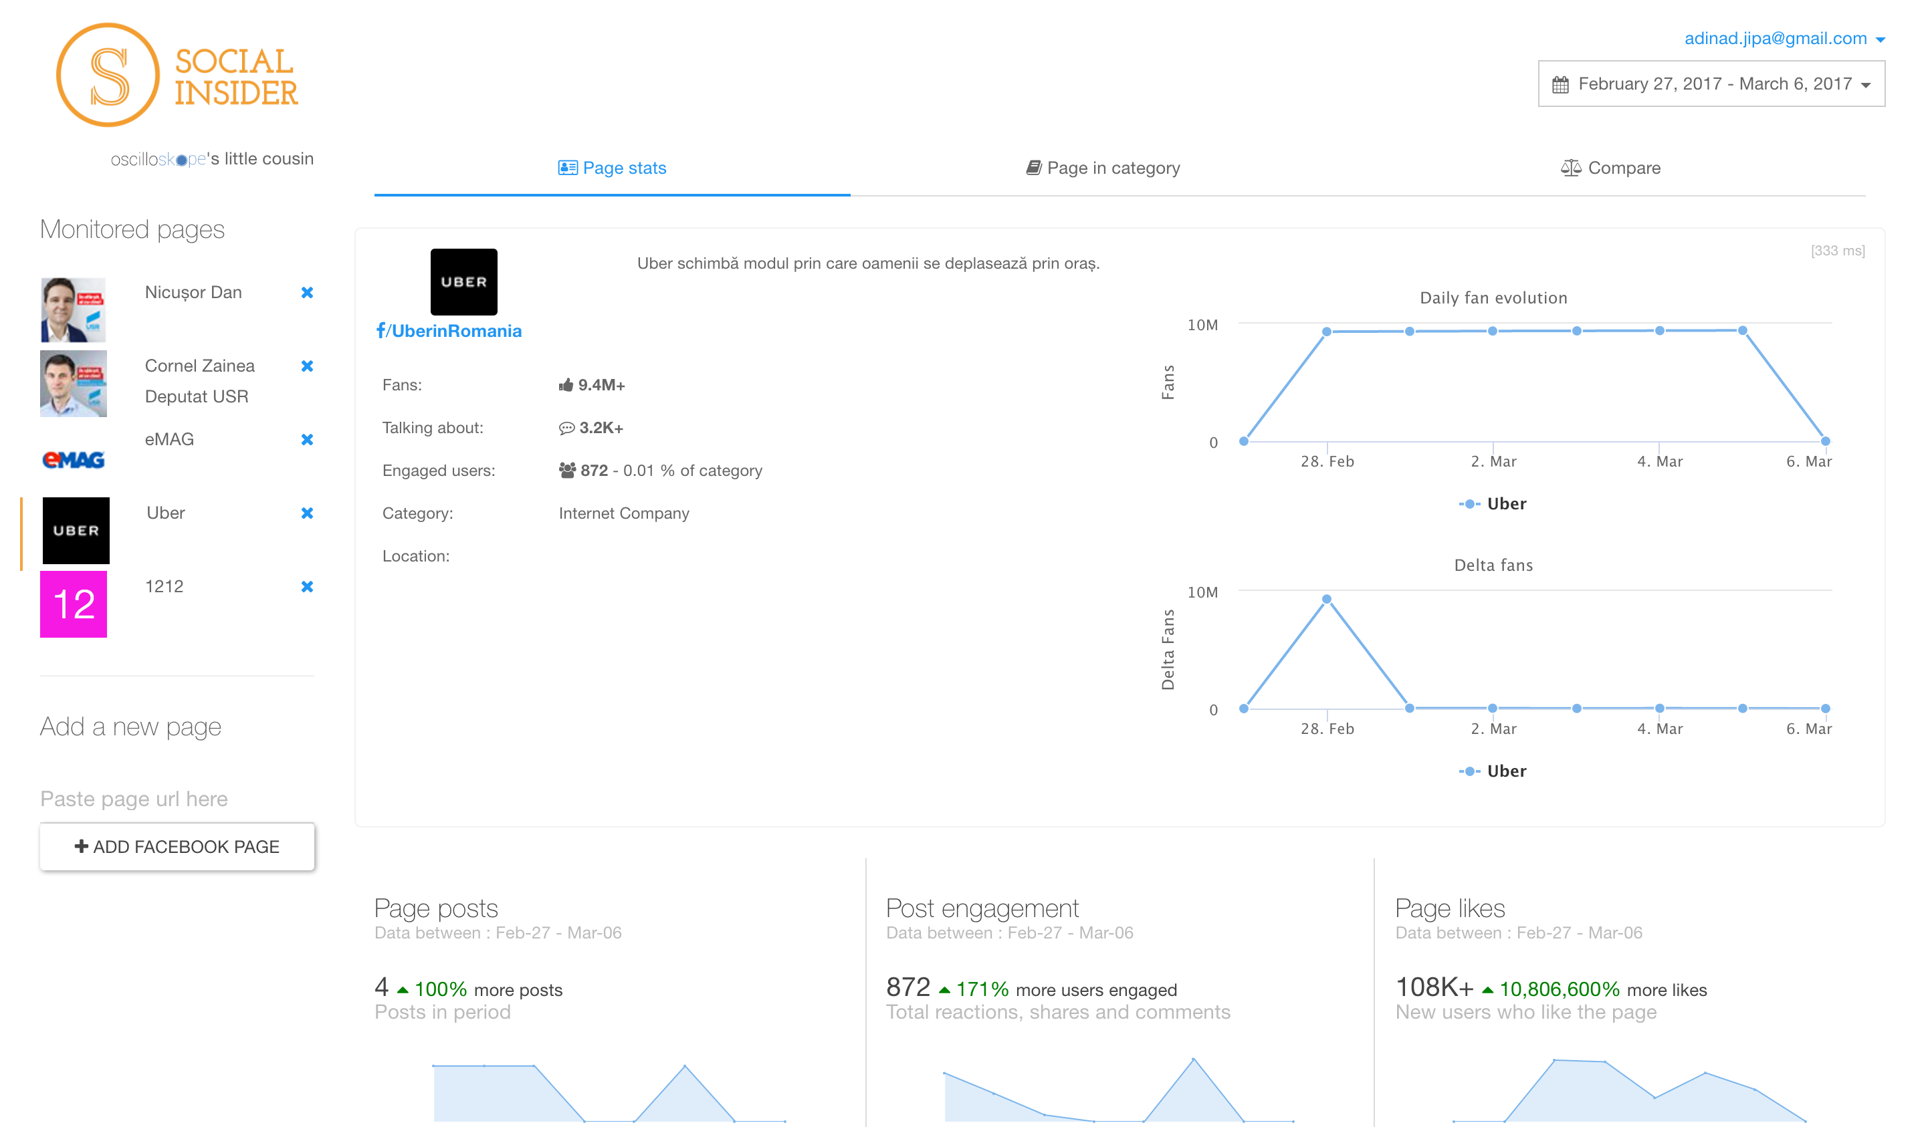Select the eMAG page thumbnail
This screenshot has height=1127, width=1926.
point(74,459)
